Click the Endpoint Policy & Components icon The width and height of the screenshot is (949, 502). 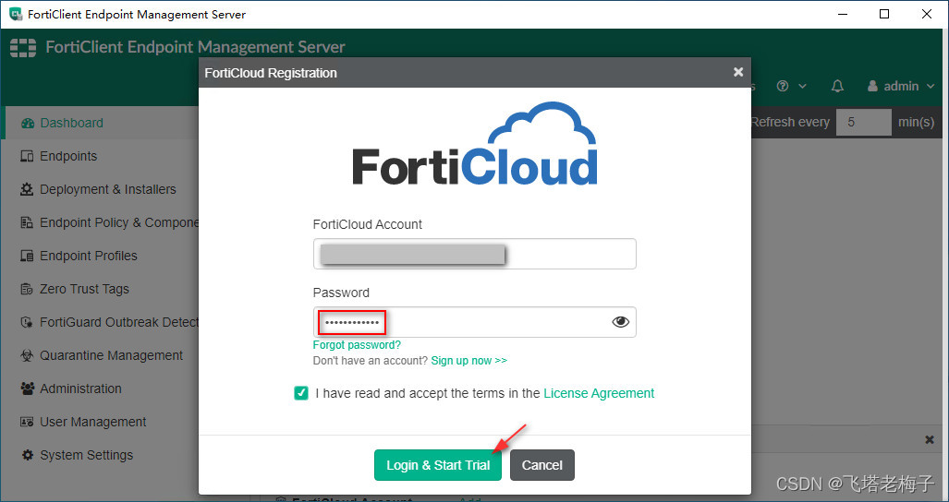[27, 223]
